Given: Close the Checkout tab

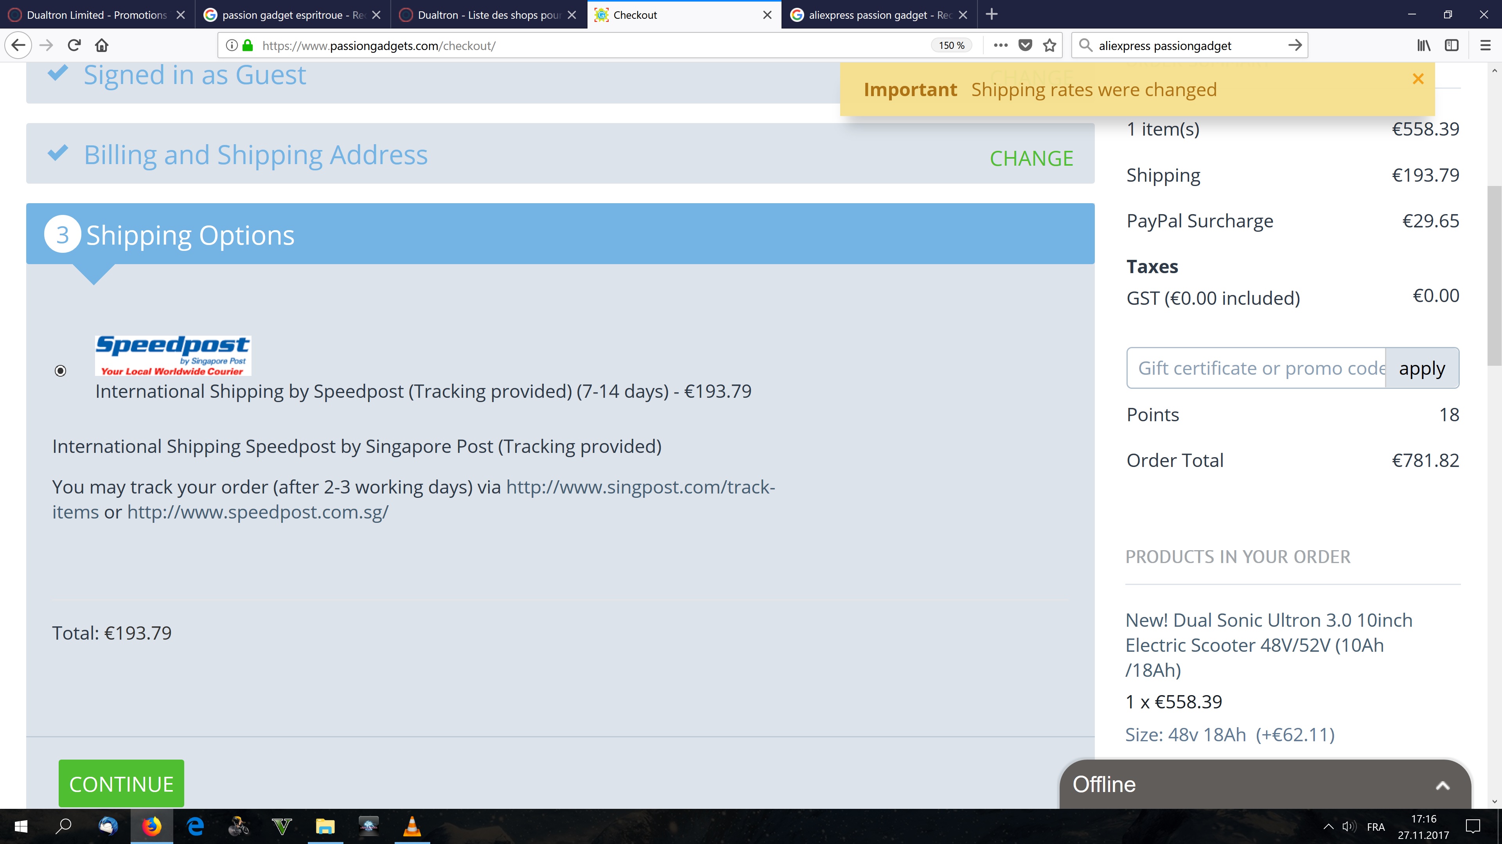Looking at the screenshot, I should click(x=767, y=14).
